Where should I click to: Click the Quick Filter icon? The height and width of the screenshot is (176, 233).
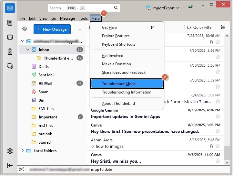[189, 27]
